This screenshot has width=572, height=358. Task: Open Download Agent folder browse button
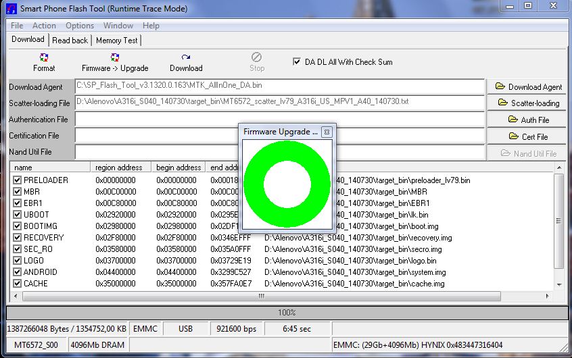click(528, 86)
